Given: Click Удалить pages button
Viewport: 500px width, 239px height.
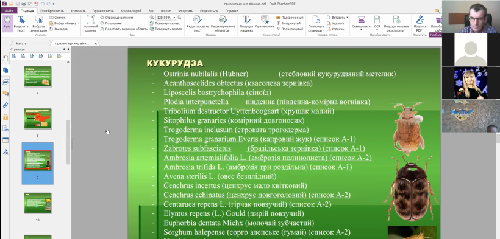Looking at the screenshot, I should pos(335,23).
